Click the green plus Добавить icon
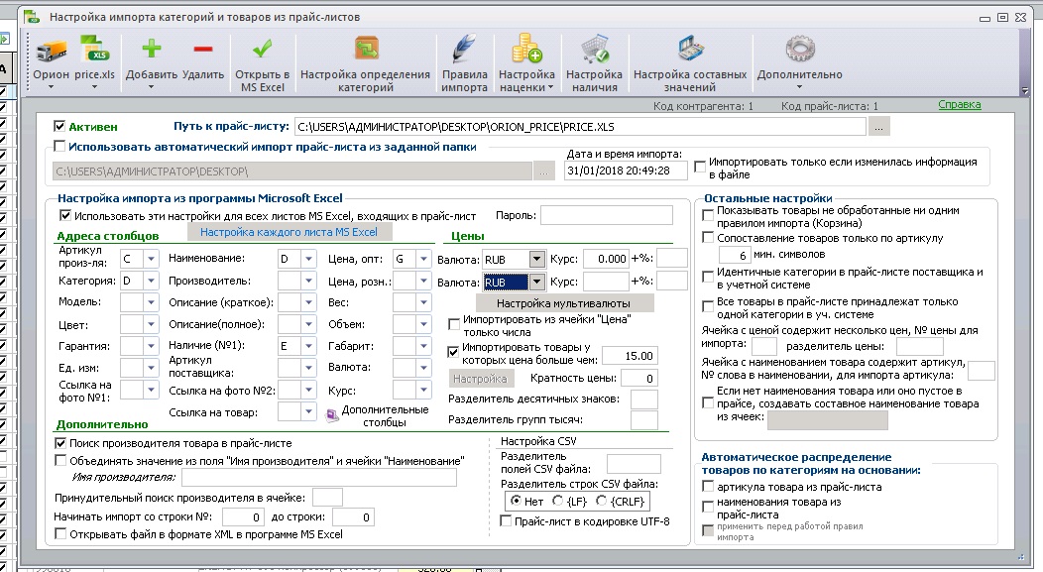 pyautogui.click(x=152, y=50)
